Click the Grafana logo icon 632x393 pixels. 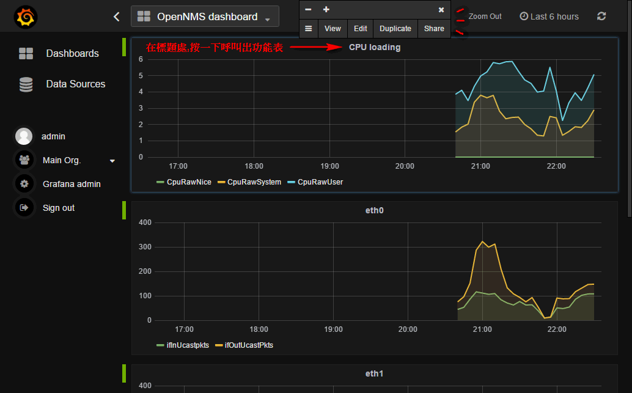26,17
